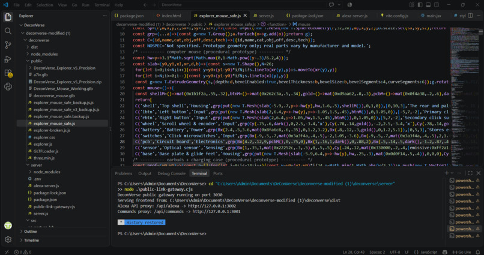This screenshot has height=255, width=484.
Task: Open explorer.css in file tree
Action: click(44, 137)
